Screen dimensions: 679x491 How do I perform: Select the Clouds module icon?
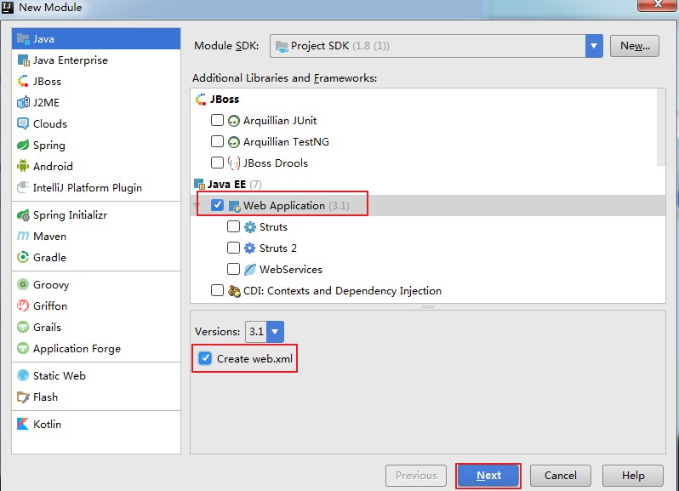tap(23, 124)
